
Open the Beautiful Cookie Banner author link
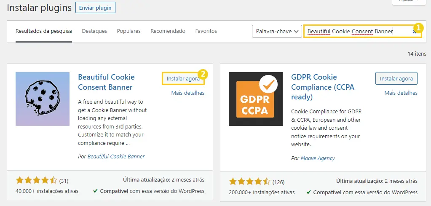point(116,157)
